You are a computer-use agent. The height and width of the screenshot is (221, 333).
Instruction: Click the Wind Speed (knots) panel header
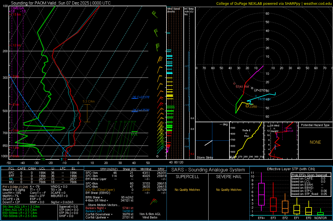coord(174,10)
